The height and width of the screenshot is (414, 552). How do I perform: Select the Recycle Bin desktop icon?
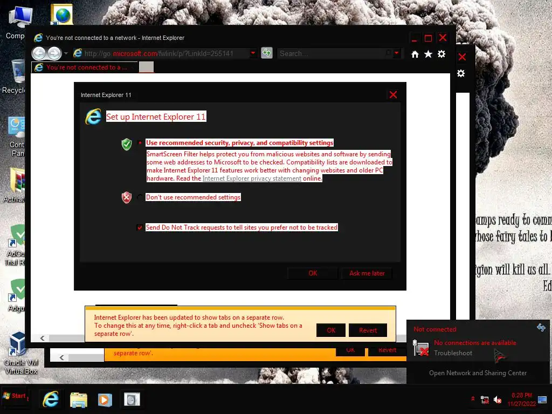click(x=16, y=77)
